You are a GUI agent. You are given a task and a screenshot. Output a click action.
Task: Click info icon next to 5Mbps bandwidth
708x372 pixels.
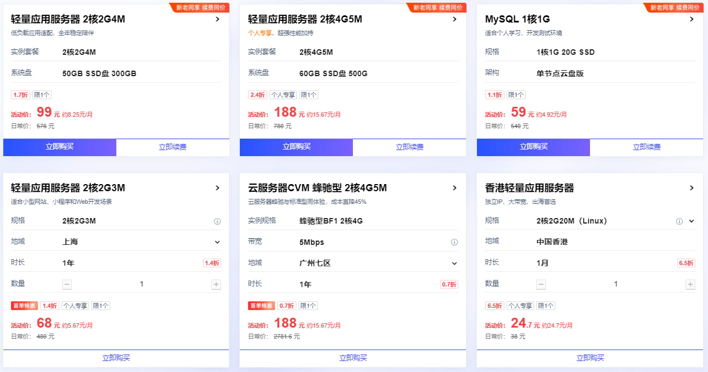(x=454, y=242)
